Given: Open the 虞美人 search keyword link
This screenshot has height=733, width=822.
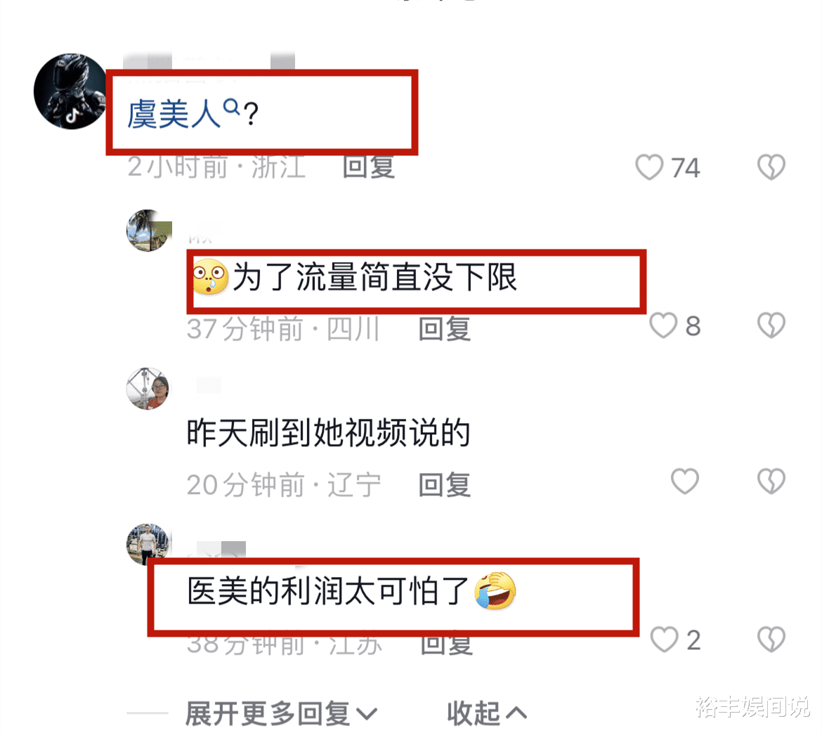Looking at the screenshot, I should 174,114.
